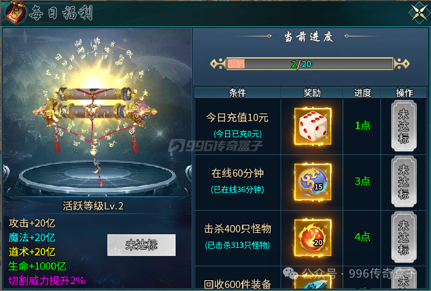Screen dimensions: 431x291
Task: Click the red scroll icon beside 每日福利
Action: click(x=16, y=13)
